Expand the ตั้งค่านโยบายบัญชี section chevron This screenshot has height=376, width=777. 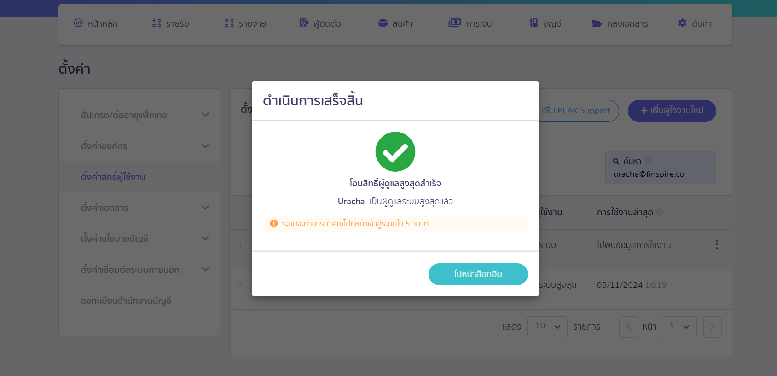click(x=205, y=238)
